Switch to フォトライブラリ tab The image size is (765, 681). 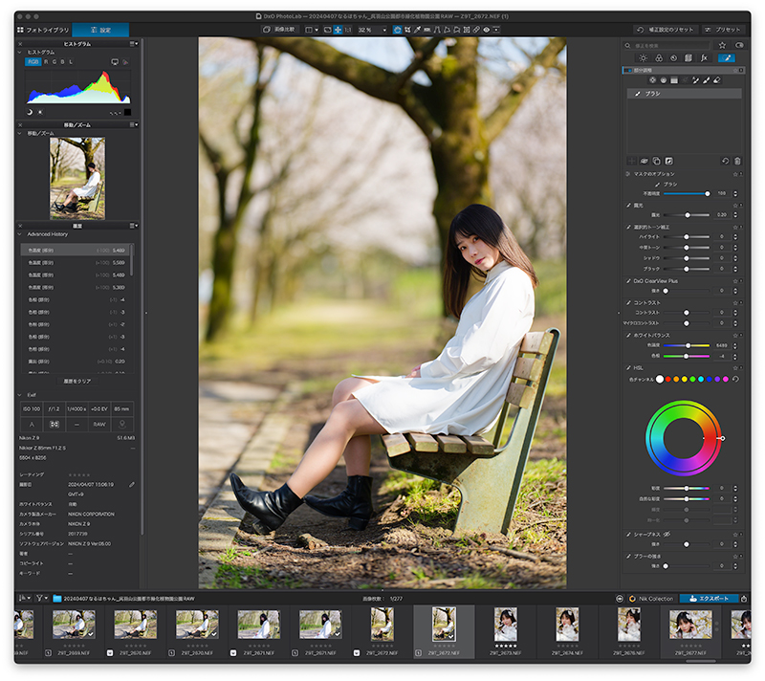44,30
